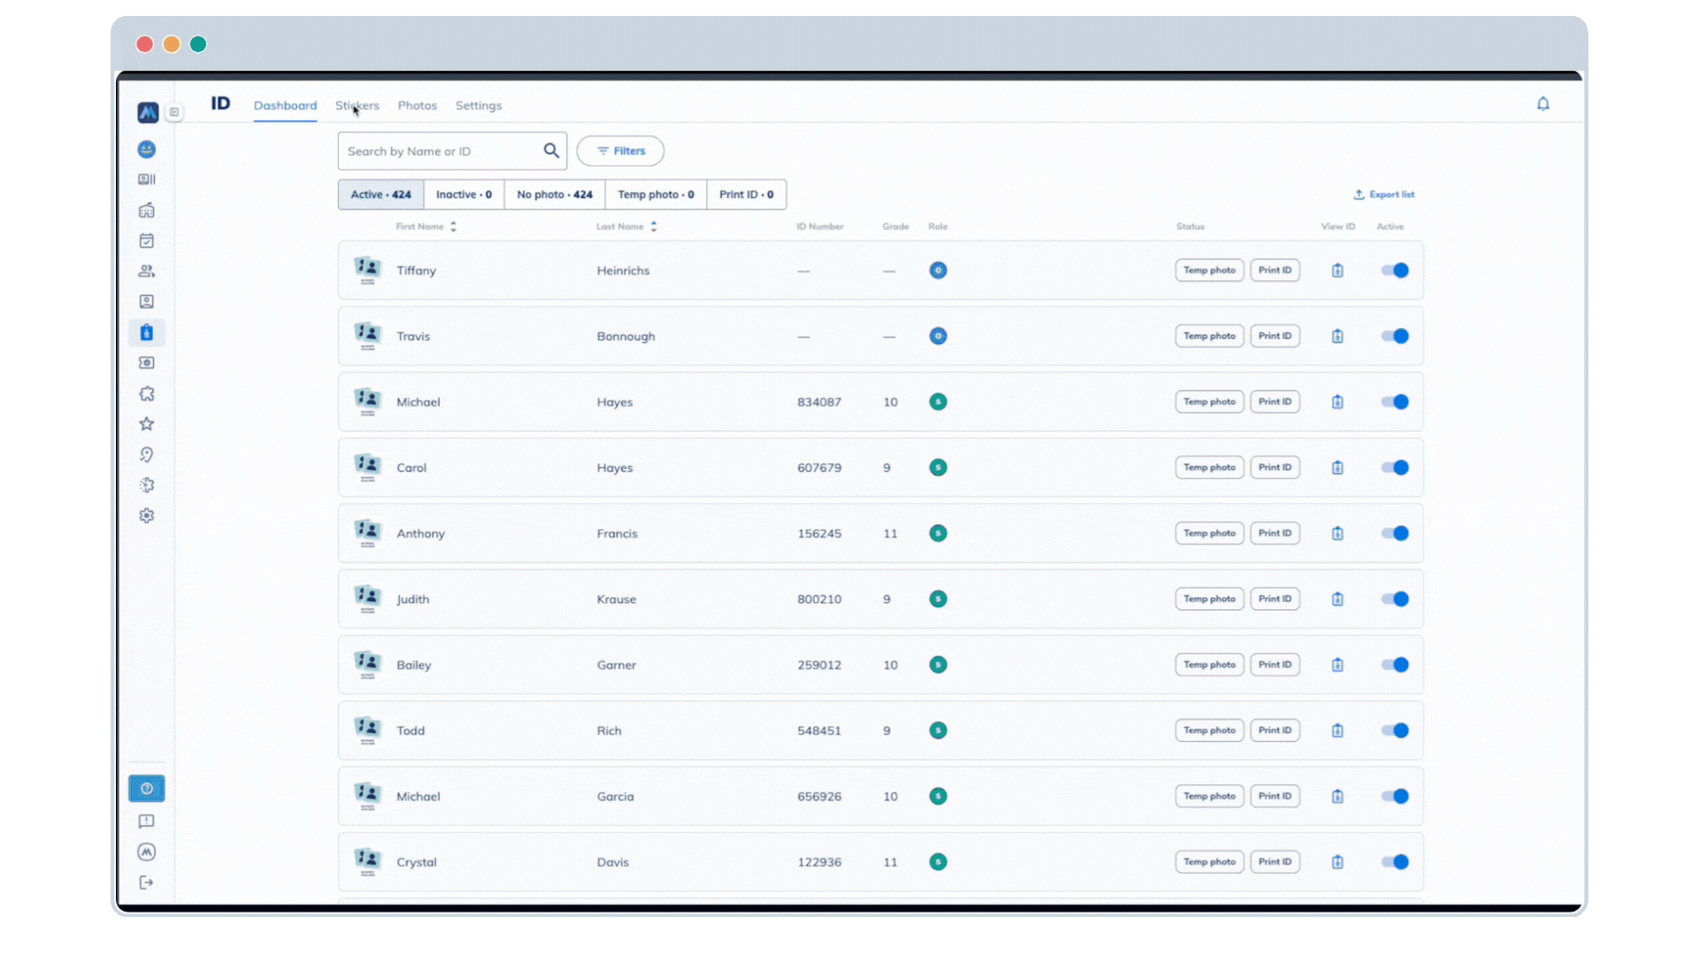The width and height of the screenshot is (1699, 955).
Task: Open the help icon at the sidebar bottom
Action: click(147, 788)
